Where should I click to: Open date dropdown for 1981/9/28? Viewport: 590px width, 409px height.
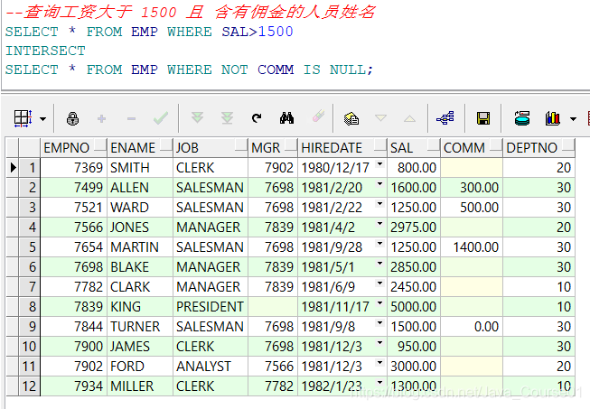pyautogui.click(x=380, y=244)
